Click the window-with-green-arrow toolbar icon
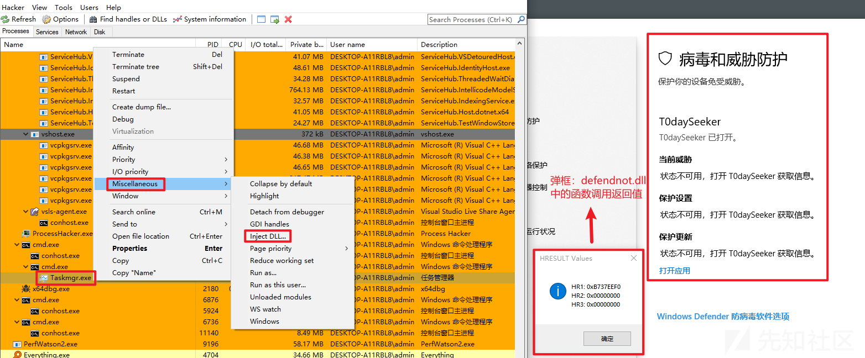This screenshot has height=358, width=865. tap(275, 19)
